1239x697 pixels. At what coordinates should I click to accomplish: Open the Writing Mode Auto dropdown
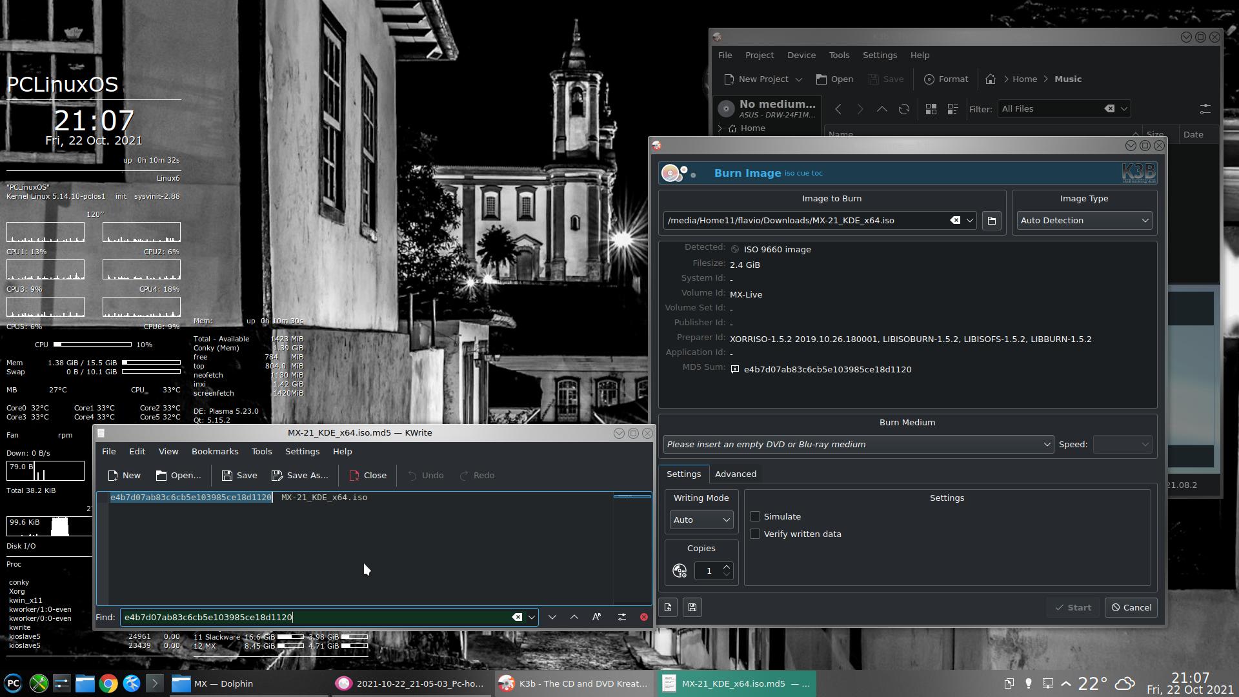[701, 520]
